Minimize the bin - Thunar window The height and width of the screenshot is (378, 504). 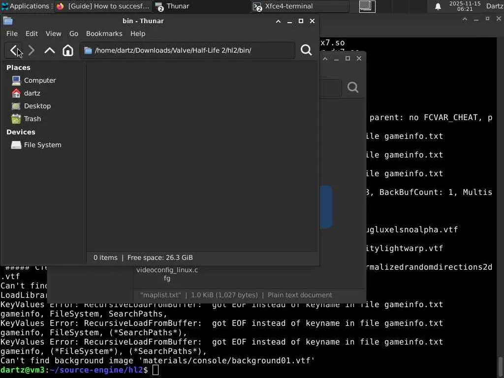pyautogui.click(x=289, y=21)
